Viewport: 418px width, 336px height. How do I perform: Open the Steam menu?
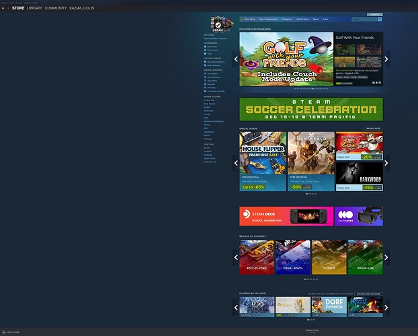5,3
